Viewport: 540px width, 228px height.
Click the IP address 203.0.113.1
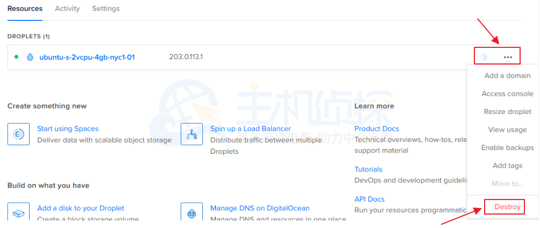tap(186, 57)
